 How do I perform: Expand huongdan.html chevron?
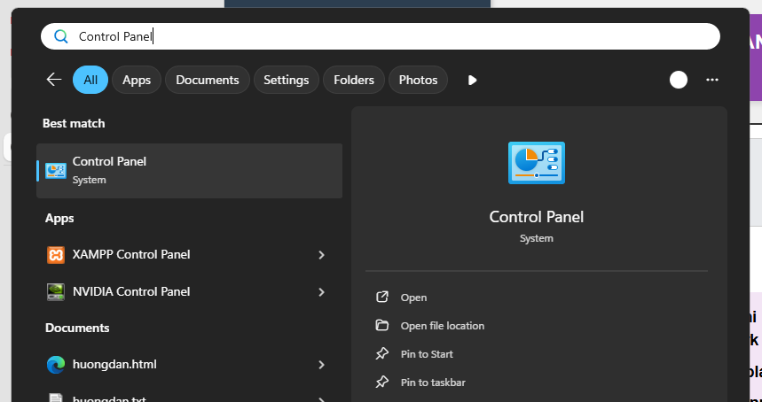point(321,365)
